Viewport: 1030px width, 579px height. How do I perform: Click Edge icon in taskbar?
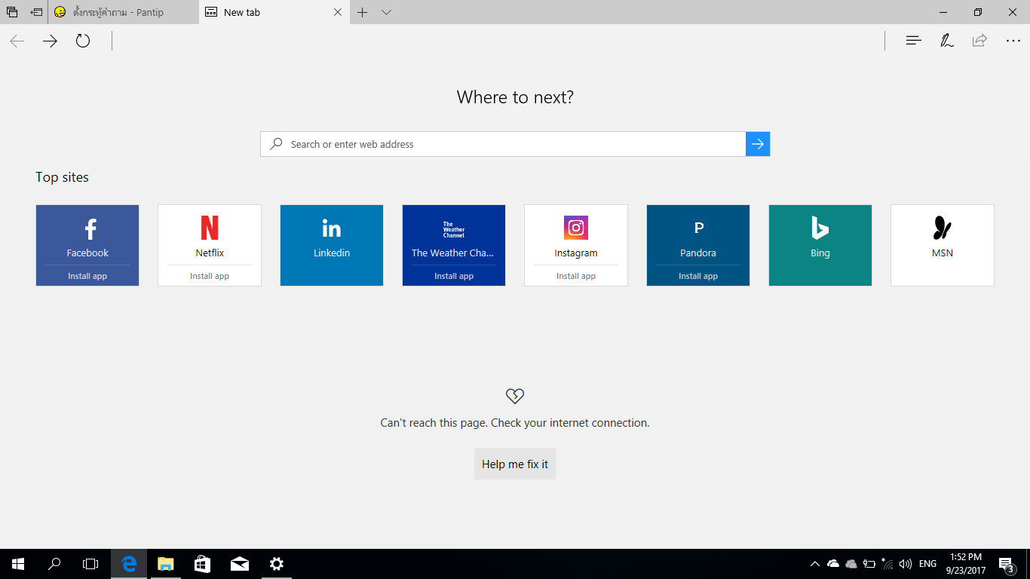coord(129,564)
